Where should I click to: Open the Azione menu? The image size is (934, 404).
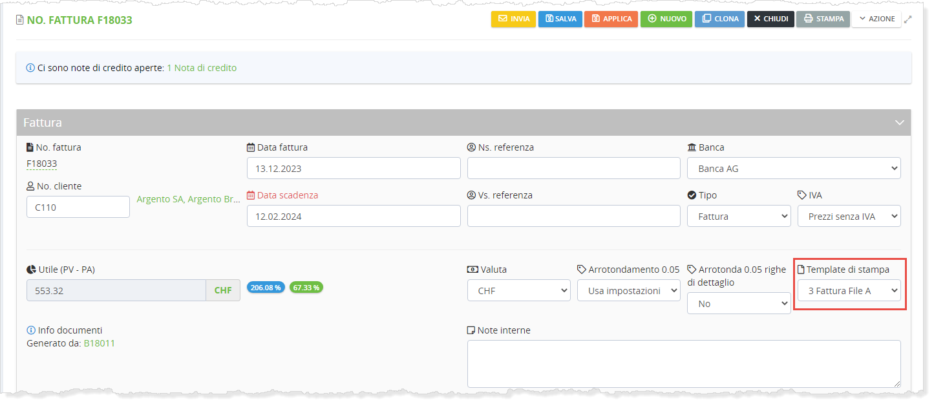click(x=876, y=19)
